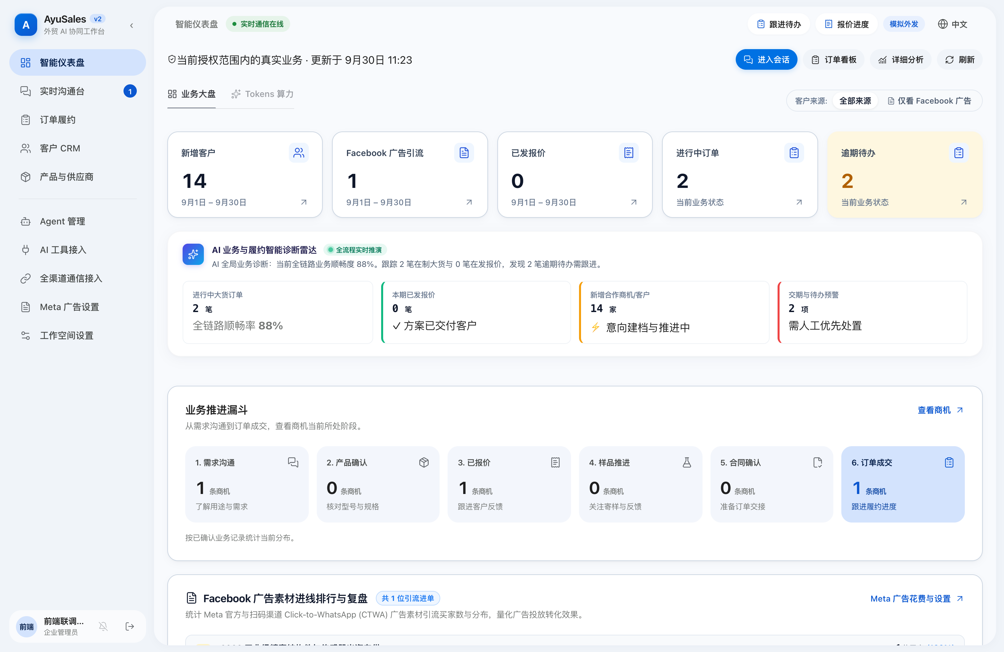Open 跟进待办 at the top

coord(779,24)
